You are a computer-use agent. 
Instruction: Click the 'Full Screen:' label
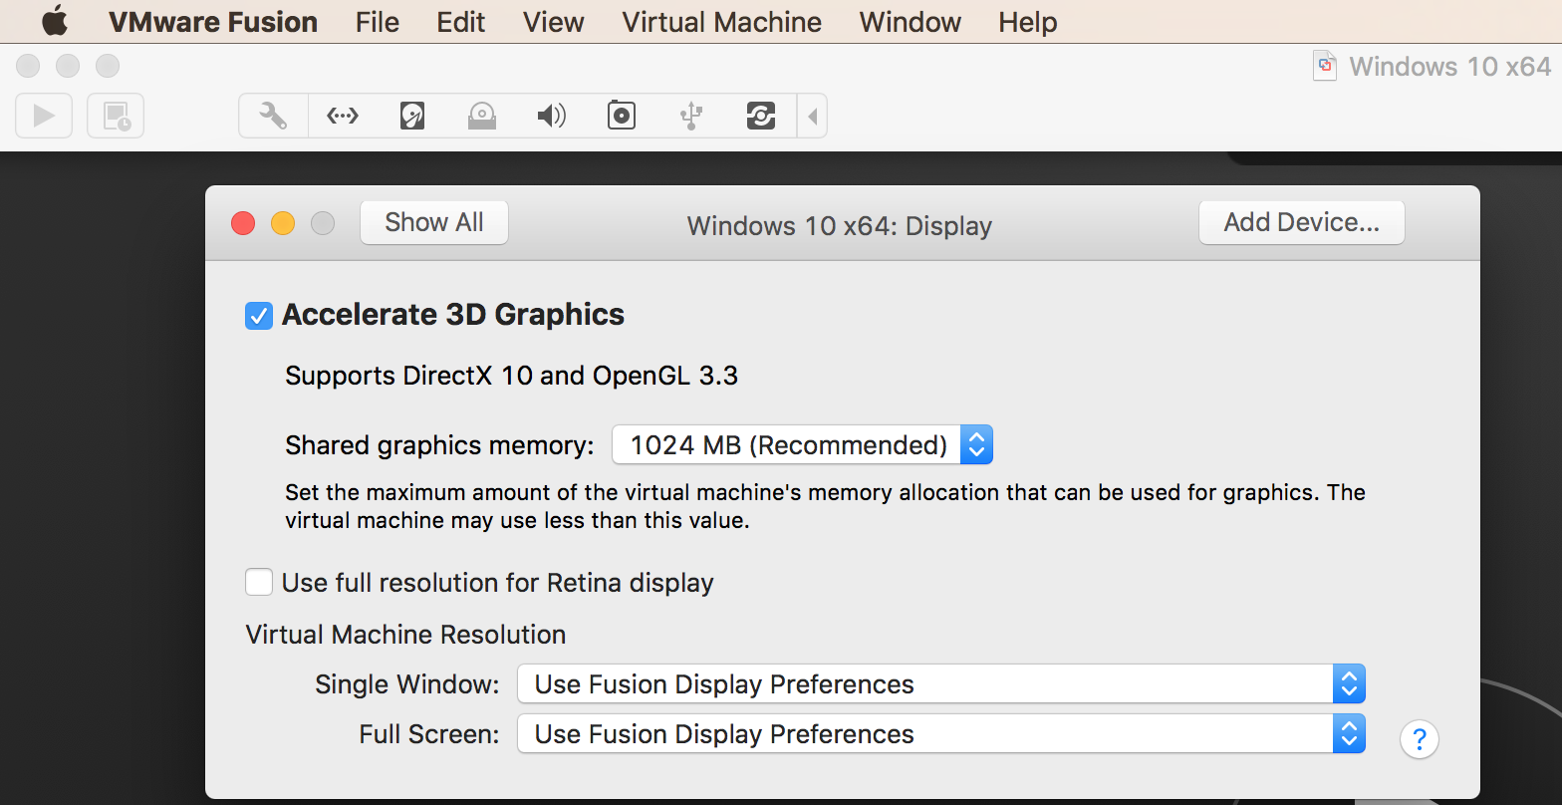[429, 734]
